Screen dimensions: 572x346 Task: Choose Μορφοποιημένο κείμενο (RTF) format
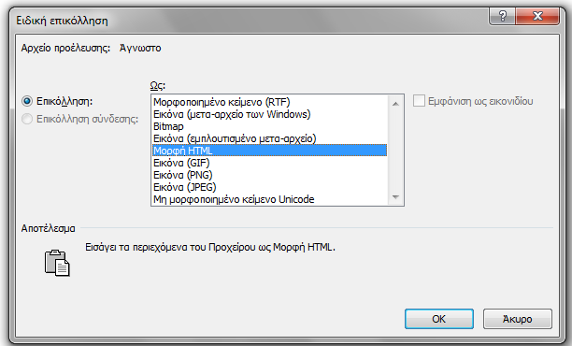pos(269,102)
